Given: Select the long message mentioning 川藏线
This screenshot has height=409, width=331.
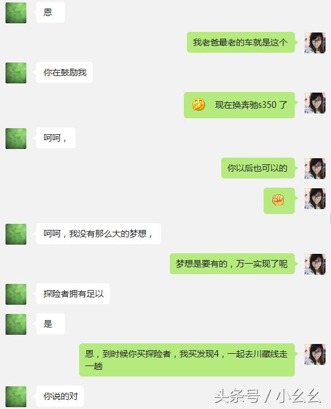Looking at the screenshot, I should pos(187,360).
